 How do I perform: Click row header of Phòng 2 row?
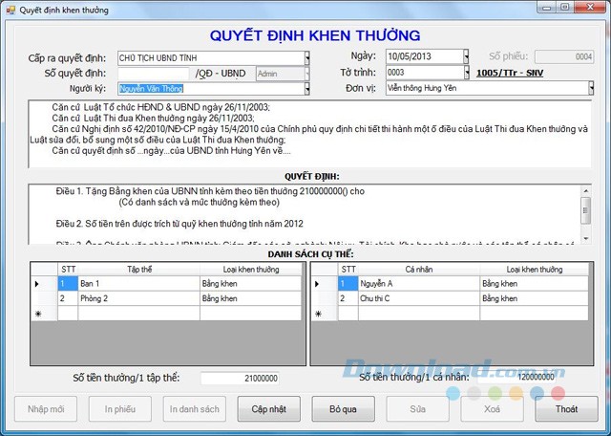[x=44, y=298]
